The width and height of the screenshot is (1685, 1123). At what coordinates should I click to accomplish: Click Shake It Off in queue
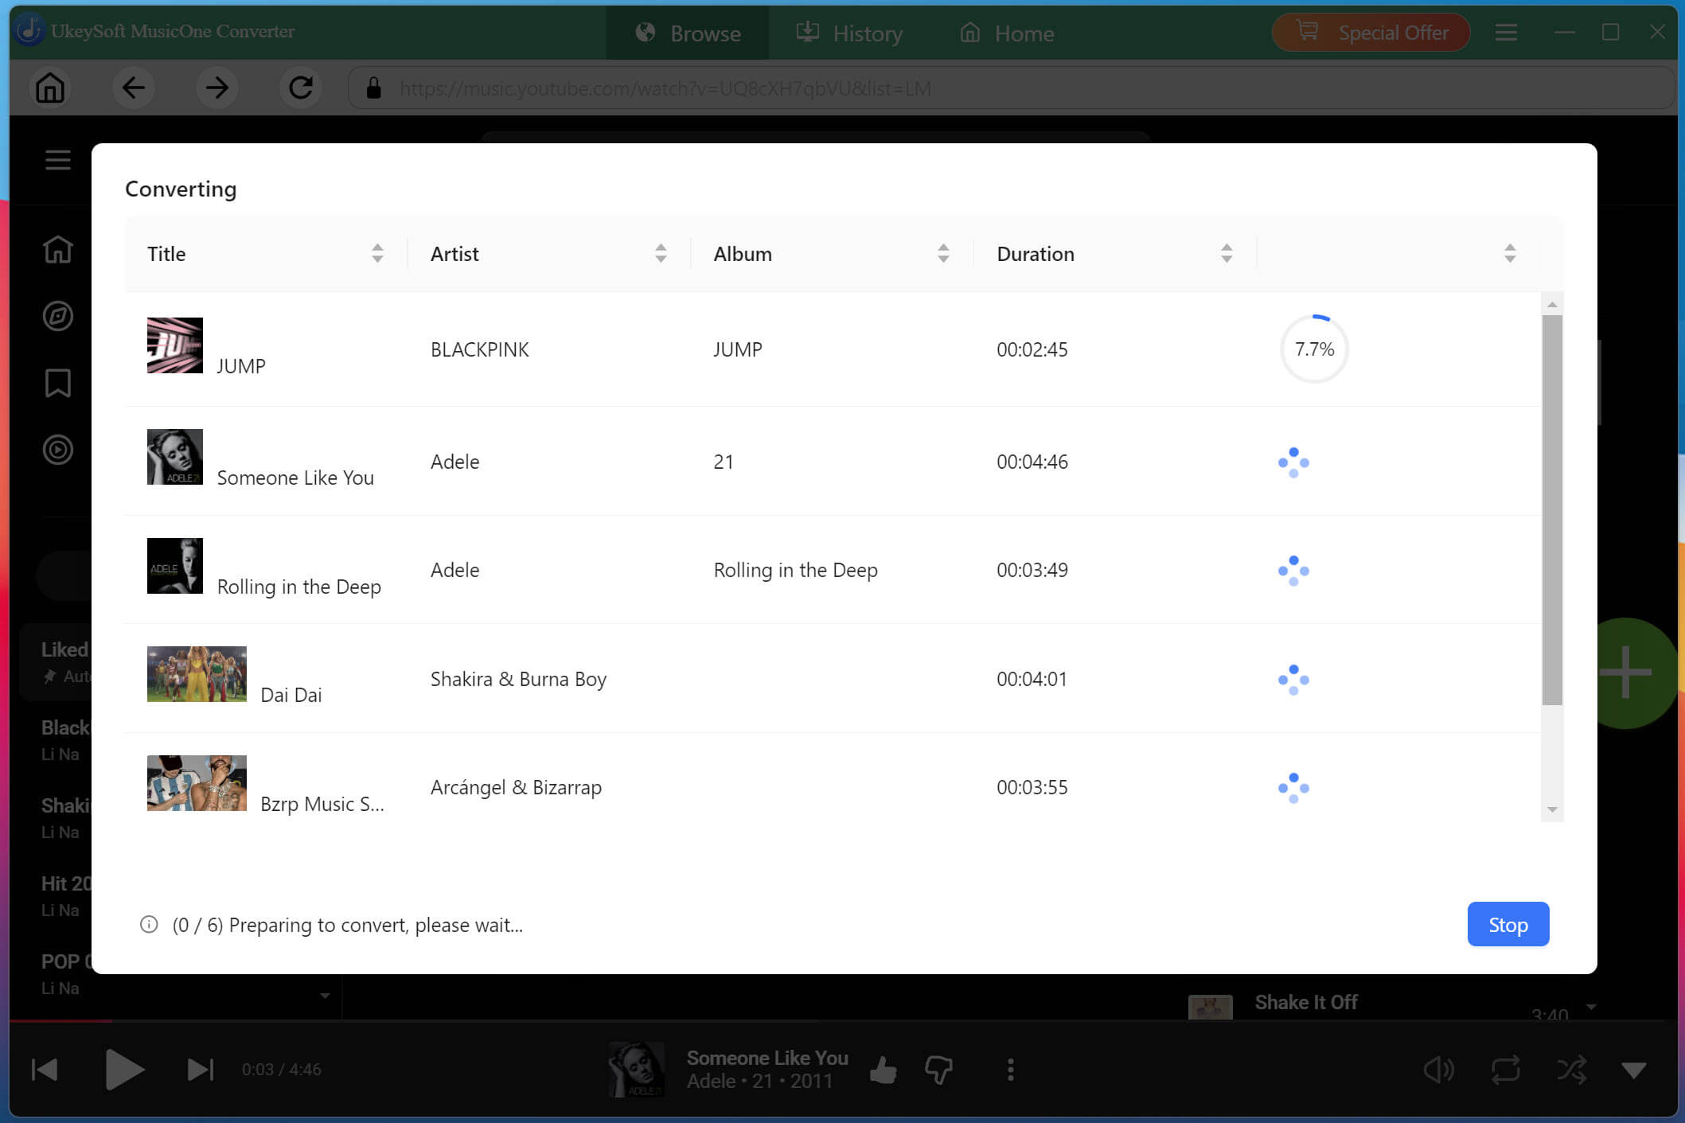coord(1306,1002)
